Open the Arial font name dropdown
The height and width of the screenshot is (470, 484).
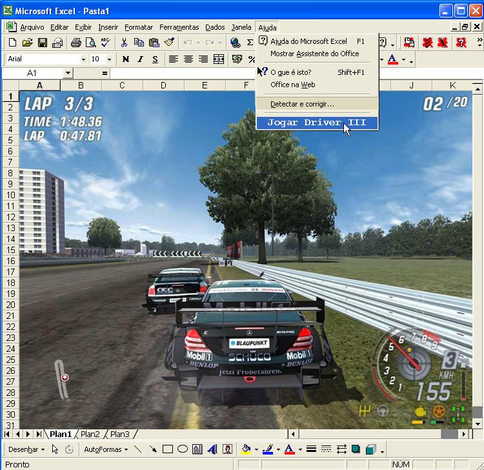point(83,59)
